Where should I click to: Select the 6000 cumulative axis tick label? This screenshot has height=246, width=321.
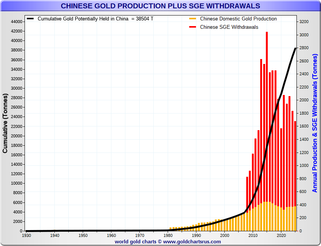tap(18, 202)
